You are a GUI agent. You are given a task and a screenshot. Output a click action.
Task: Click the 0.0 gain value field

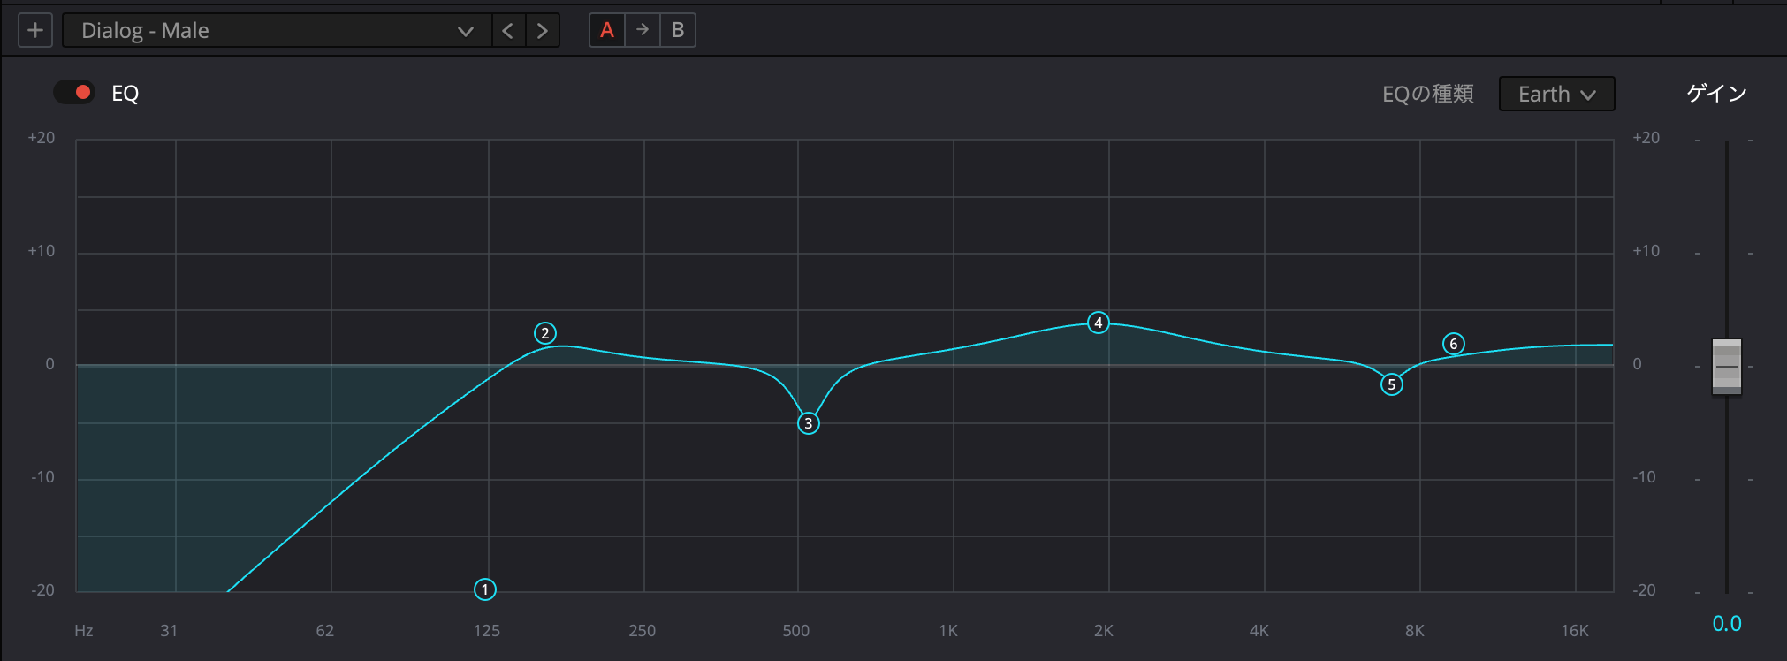coord(1726,624)
